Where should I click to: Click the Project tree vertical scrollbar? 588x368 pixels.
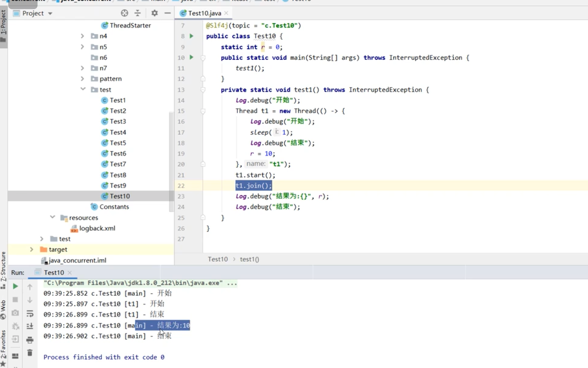pos(171,161)
